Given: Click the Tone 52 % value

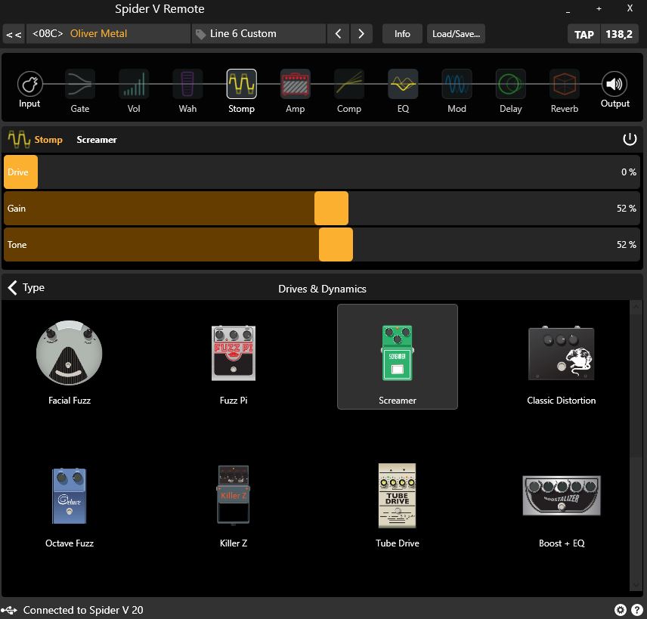Looking at the screenshot, I should pos(627,245).
